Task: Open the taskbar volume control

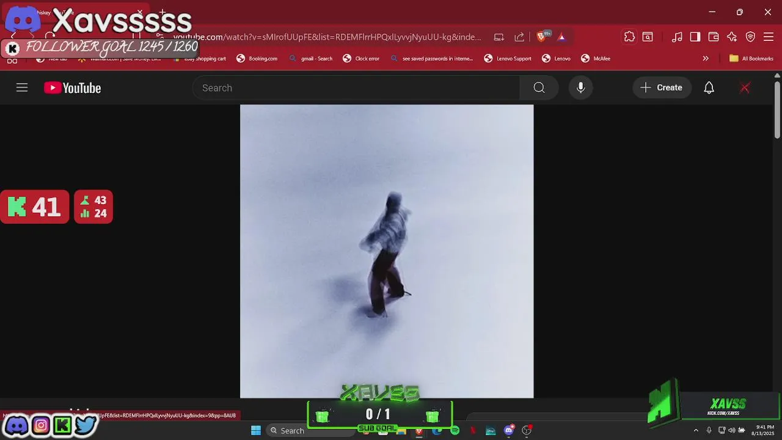Action: (x=731, y=431)
